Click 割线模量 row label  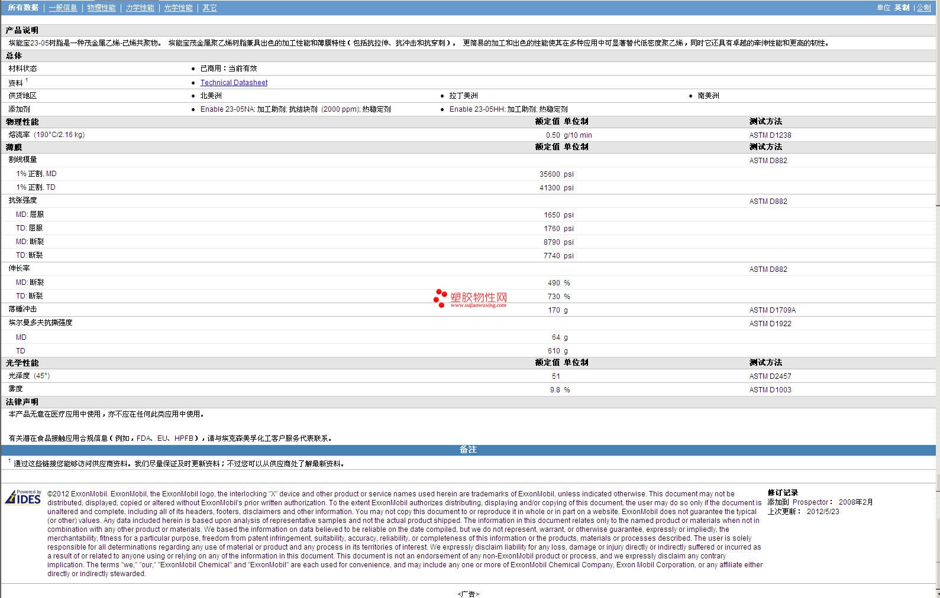(22, 160)
